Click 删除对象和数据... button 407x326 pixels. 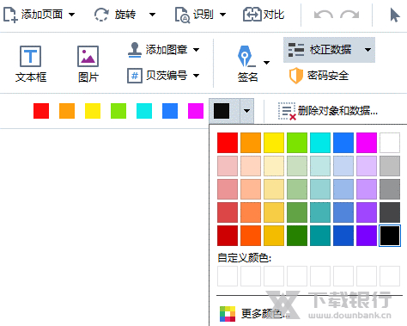click(328, 111)
